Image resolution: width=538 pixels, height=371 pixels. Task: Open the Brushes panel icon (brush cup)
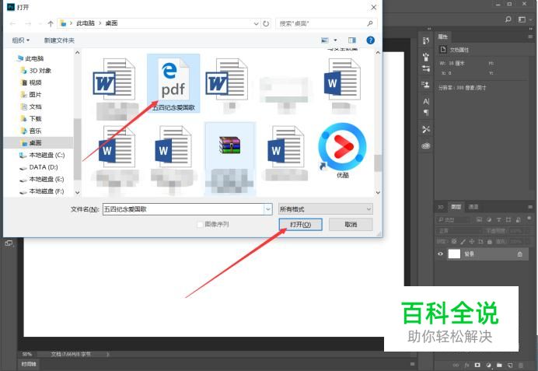tap(426, 56)
